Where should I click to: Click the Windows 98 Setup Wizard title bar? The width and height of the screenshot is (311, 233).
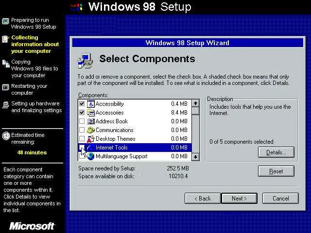coord(188,43)
